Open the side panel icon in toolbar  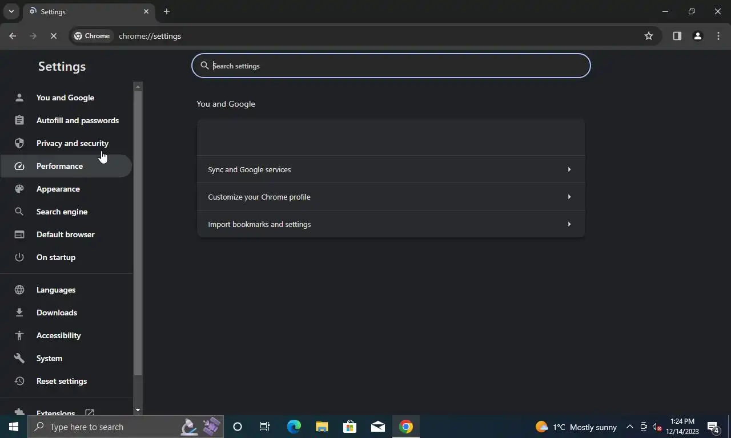coord(677,36)
